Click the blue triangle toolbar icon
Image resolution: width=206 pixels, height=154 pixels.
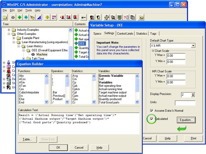(38, 17)
